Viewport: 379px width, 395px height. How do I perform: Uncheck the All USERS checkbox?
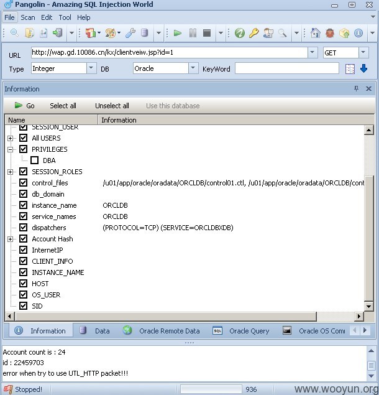point(24,138)
